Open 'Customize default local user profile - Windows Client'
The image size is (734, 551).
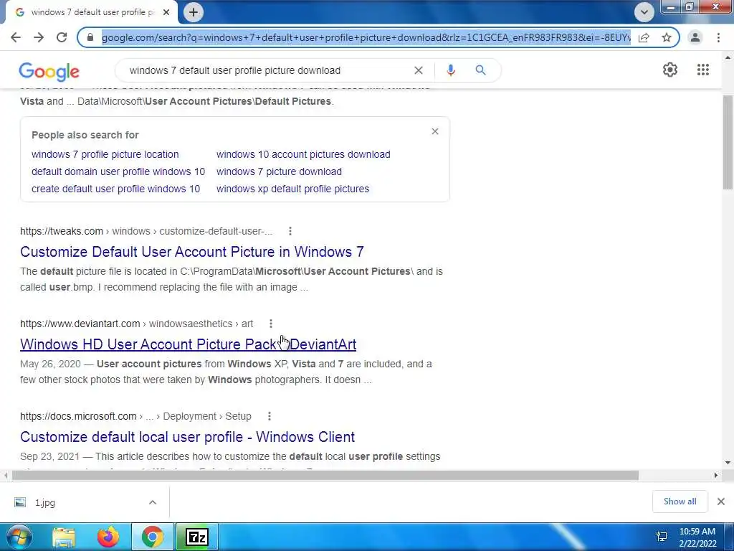coord(187,437)
